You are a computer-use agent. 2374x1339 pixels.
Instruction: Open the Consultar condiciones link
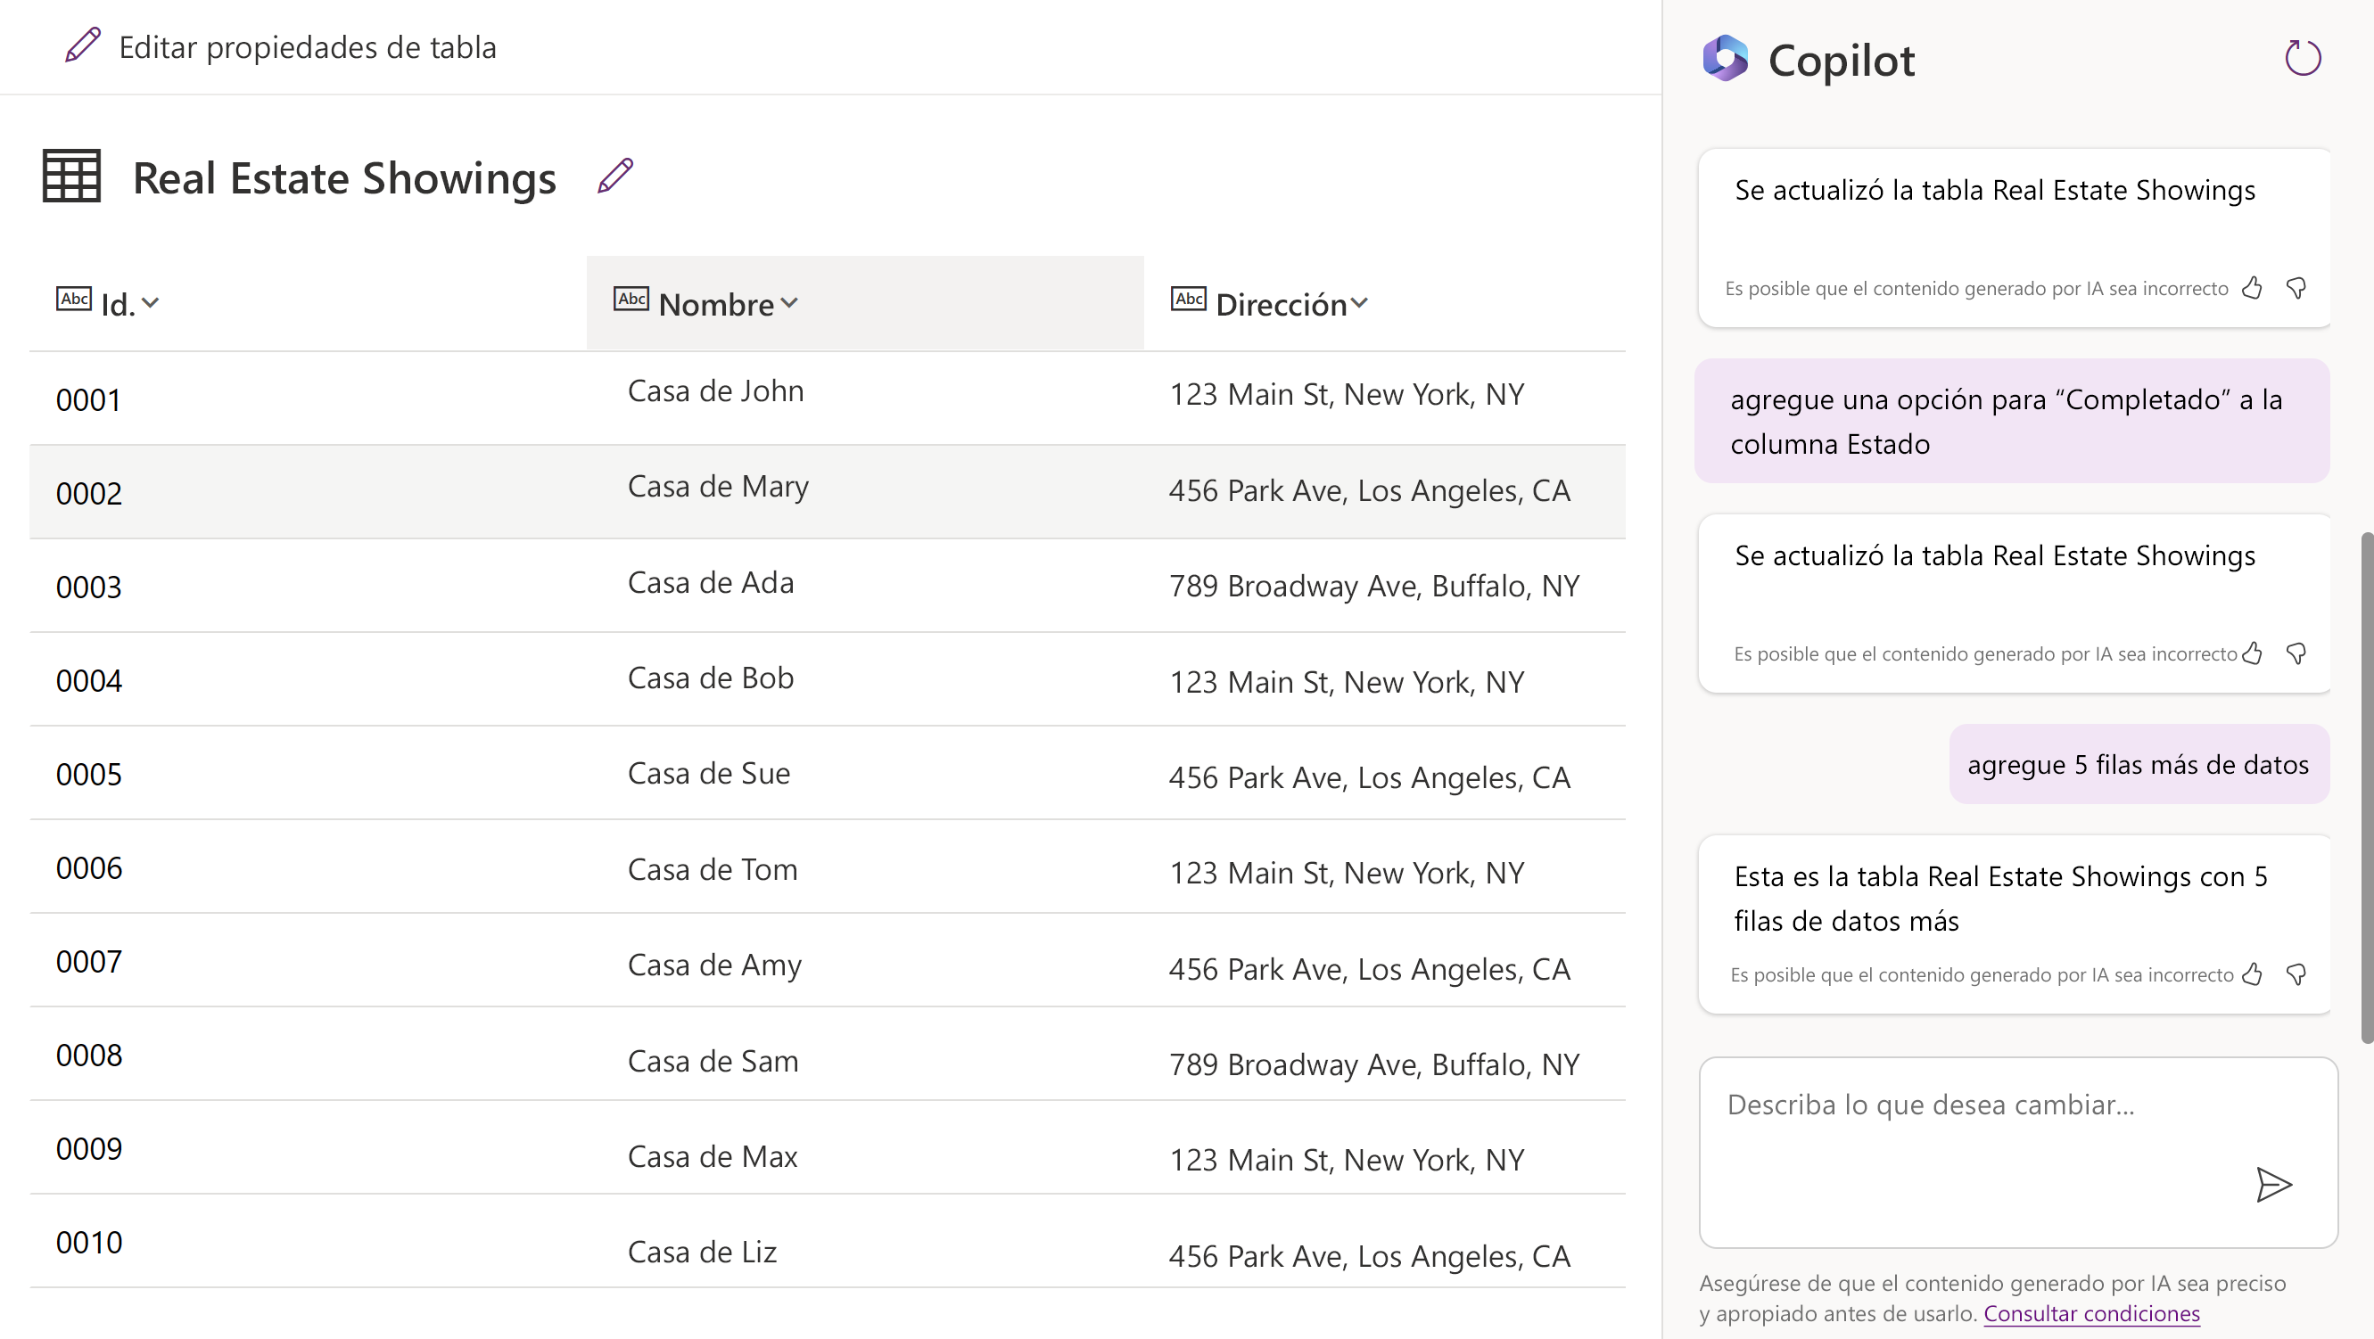(x=2091, y=1313)
